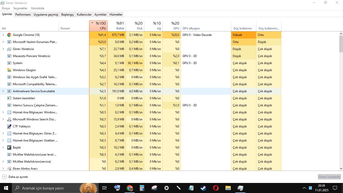This screenshot has height=193, width=343.
Task: Click gear icon of Hizmet Ana Bilgisayarı: Görev Z… row
Action: (9, 133)
